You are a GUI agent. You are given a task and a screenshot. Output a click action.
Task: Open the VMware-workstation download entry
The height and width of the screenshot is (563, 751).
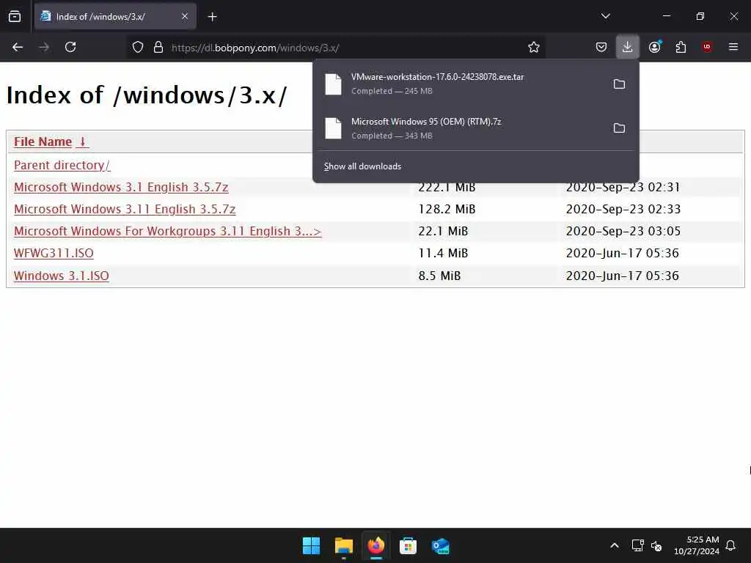(460, 84)
